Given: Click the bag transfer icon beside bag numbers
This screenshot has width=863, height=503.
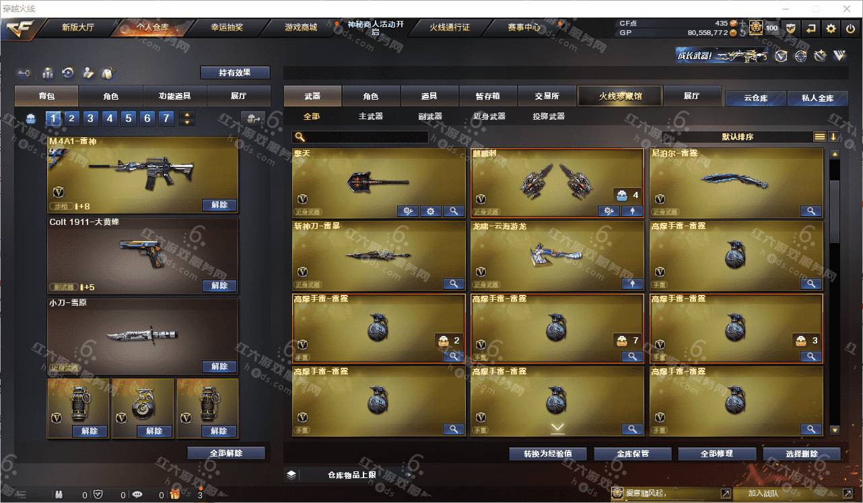Looking at the screenshot, I should click(254, 119).
